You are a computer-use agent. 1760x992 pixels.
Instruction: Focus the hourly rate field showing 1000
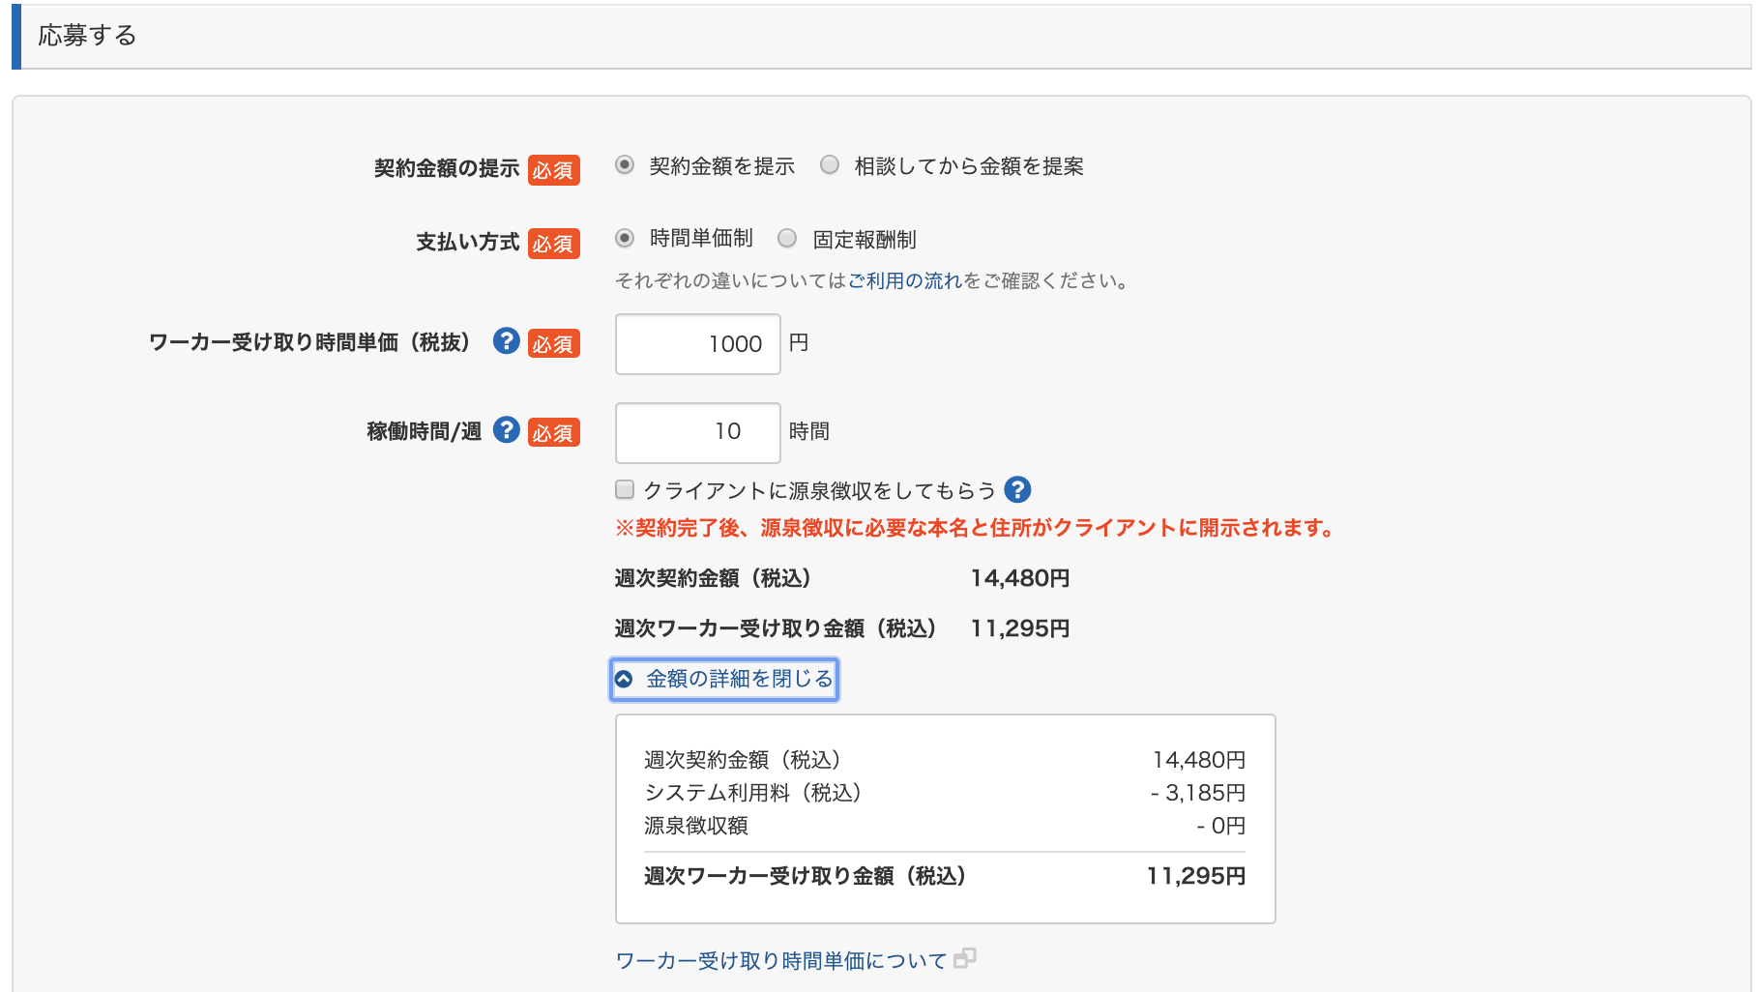[697, 344]
